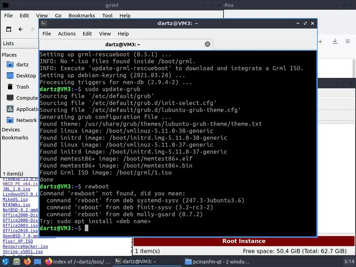Click JBL_1.0.iso link
This screenshot has height=267, width=356.
(16, 189)
